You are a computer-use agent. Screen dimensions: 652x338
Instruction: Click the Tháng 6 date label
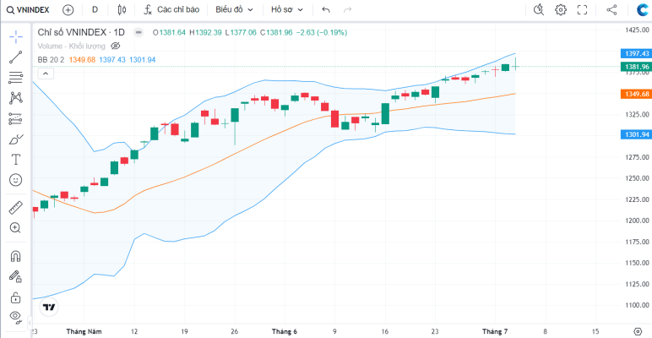(x=285, y=331)
